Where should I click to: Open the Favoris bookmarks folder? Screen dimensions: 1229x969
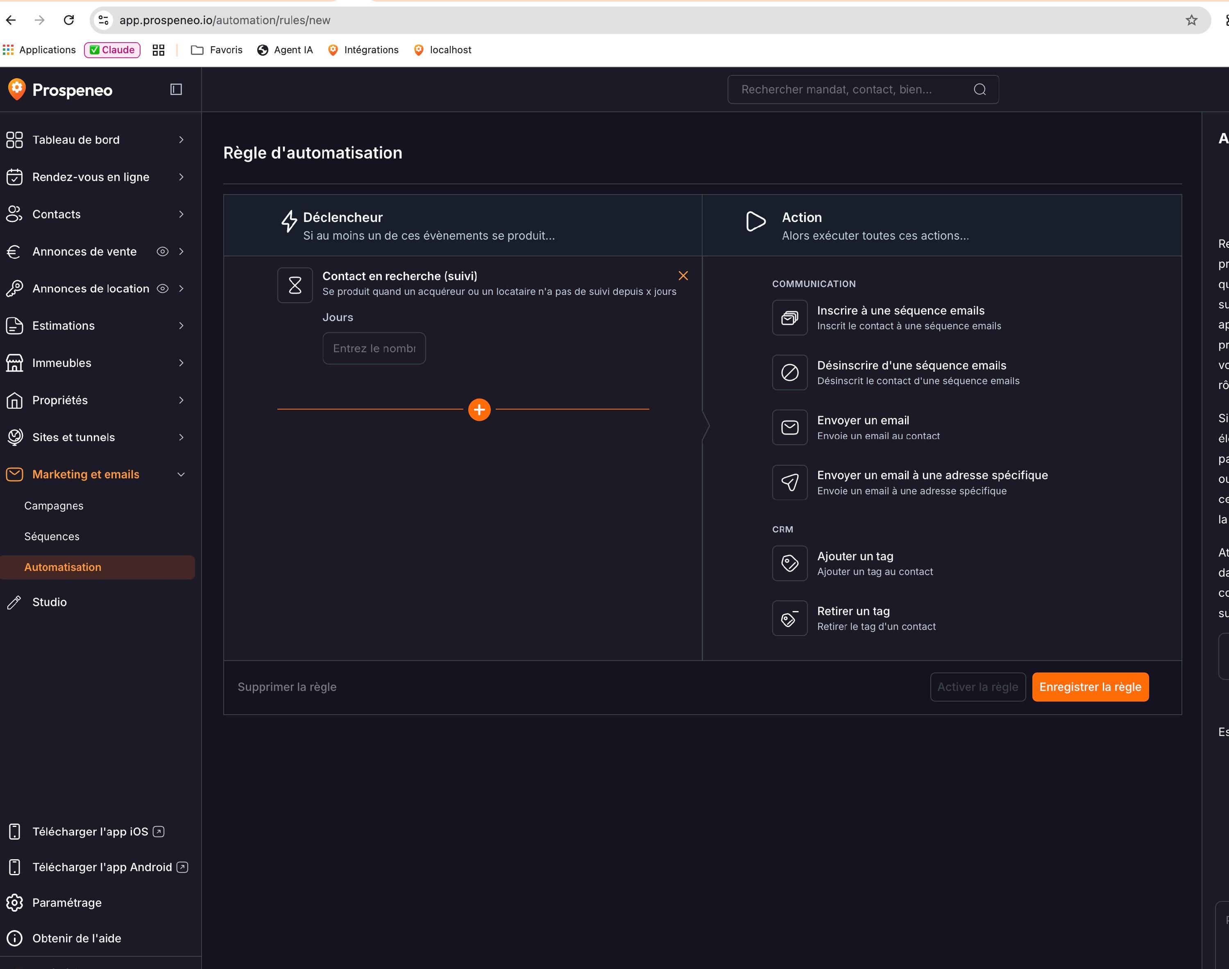[217, 50]
